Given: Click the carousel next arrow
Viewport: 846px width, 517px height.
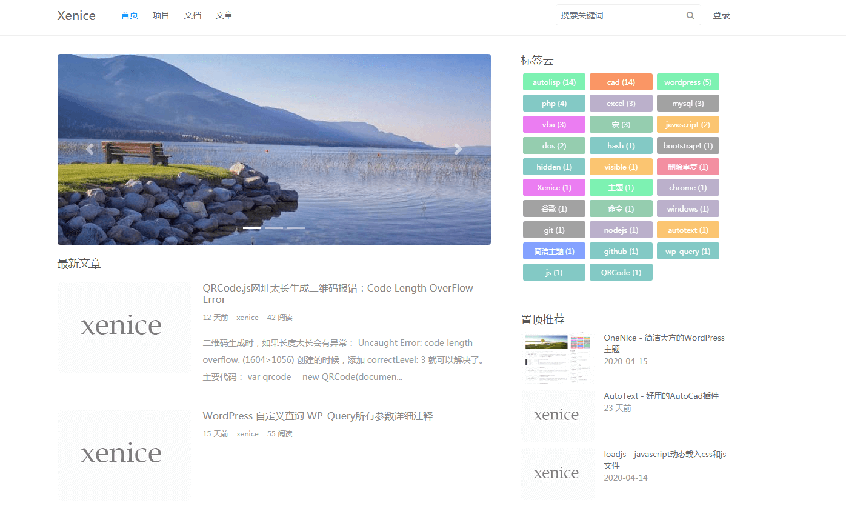Looking at the screenshot, I should coord(458,148).
